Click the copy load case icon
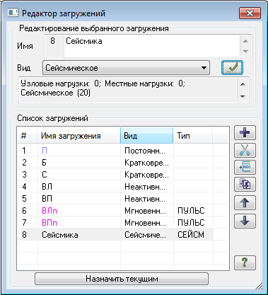 245,185
